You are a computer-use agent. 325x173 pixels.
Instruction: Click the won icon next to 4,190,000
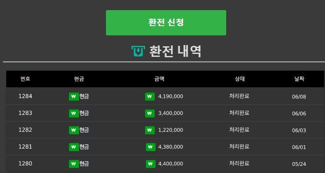(x=150, y=96)
